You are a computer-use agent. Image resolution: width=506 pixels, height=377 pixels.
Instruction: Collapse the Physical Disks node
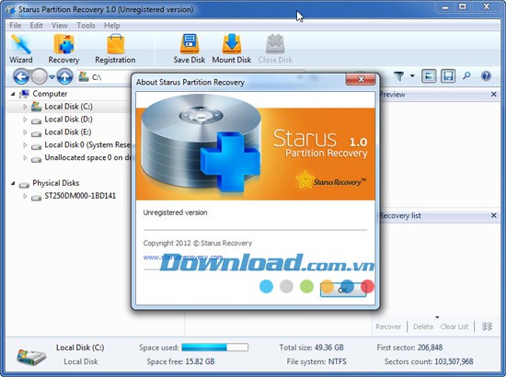point(13,183)
